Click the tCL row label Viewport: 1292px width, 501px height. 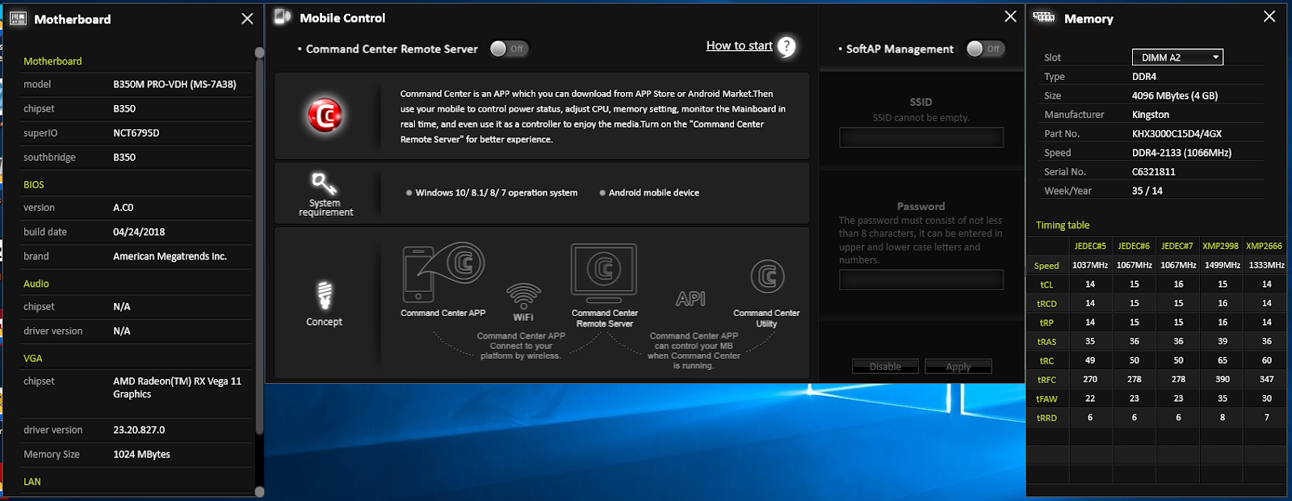1047,284
